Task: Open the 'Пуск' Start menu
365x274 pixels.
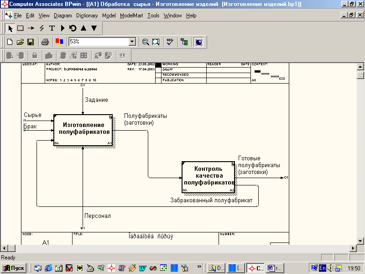Action: (x=14, y=268)
